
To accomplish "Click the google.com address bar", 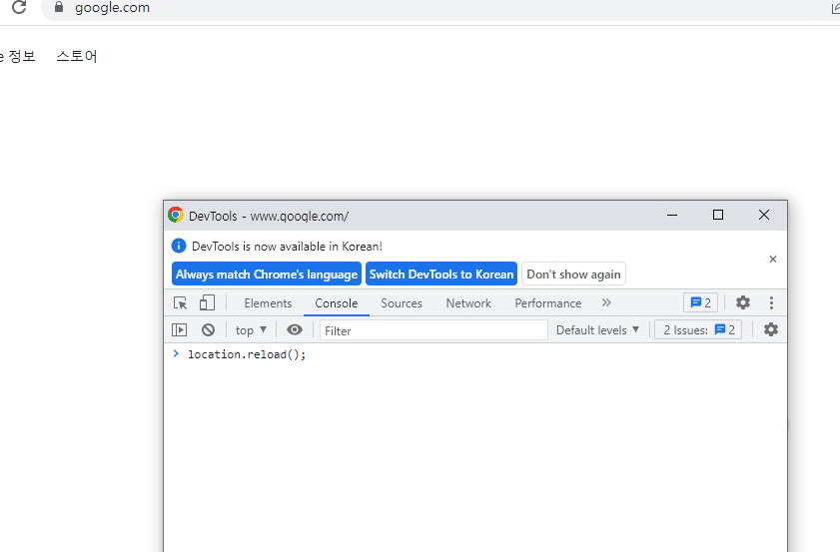I will click(439, 8).
